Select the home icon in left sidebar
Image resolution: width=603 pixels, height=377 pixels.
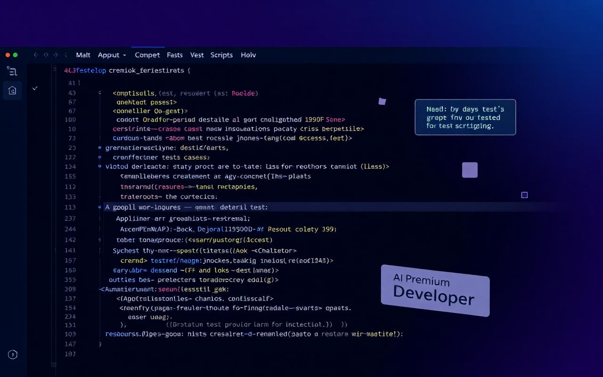(12, 90)
